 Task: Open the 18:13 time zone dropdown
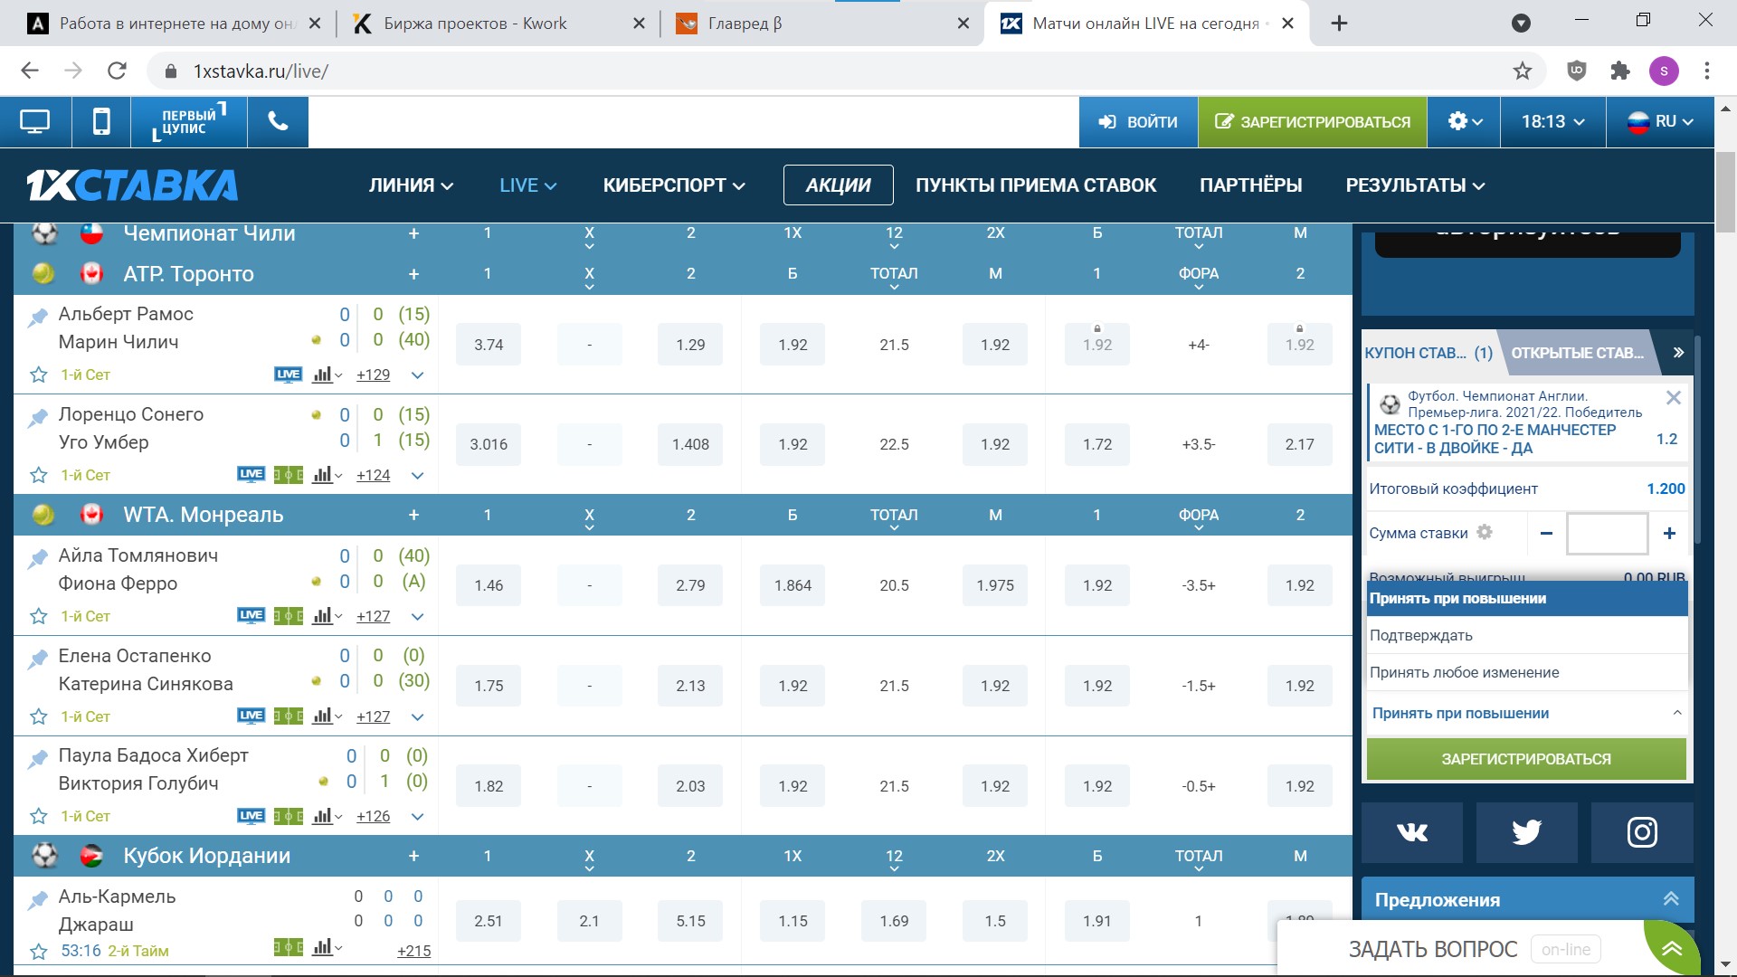(x=1552, y=121)
